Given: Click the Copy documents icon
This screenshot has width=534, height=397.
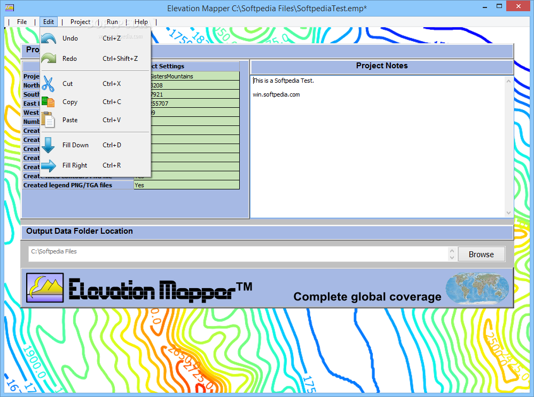Looking at the screenshot, I should click(48, 102).
